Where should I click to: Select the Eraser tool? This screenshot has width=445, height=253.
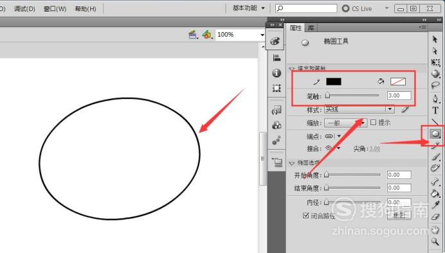435,217
